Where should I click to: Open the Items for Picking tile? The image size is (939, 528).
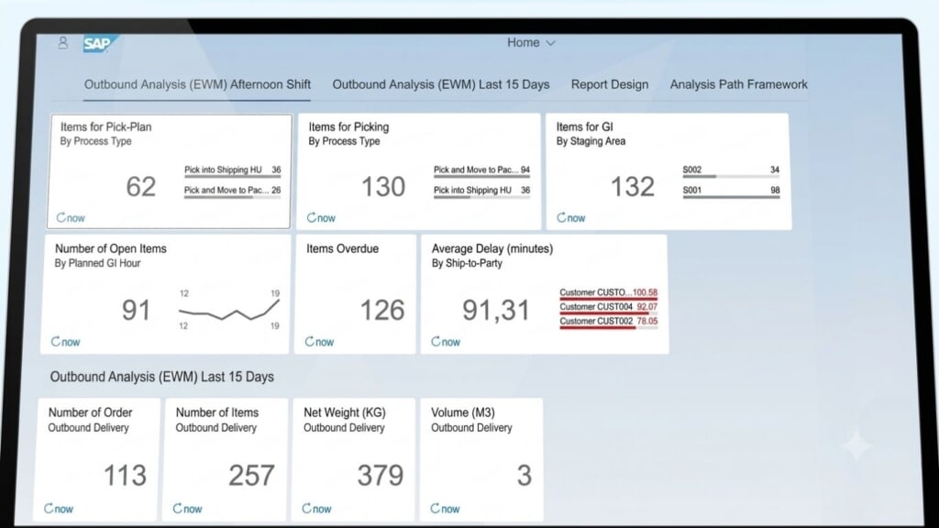coord(418,171)
